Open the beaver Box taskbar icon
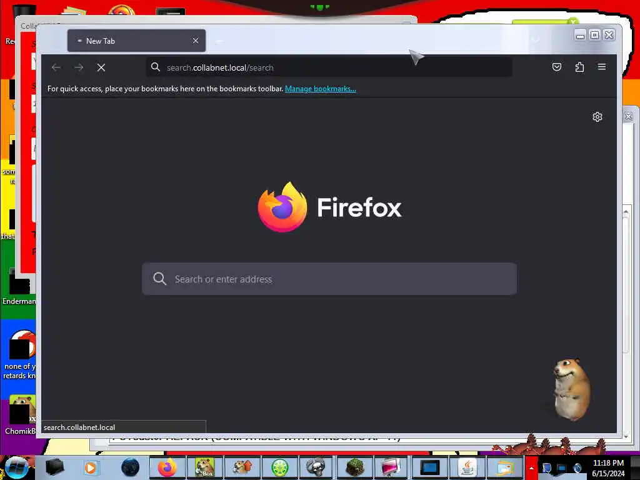The height and width of the screenshot is (480, 640). pos(204,467)
